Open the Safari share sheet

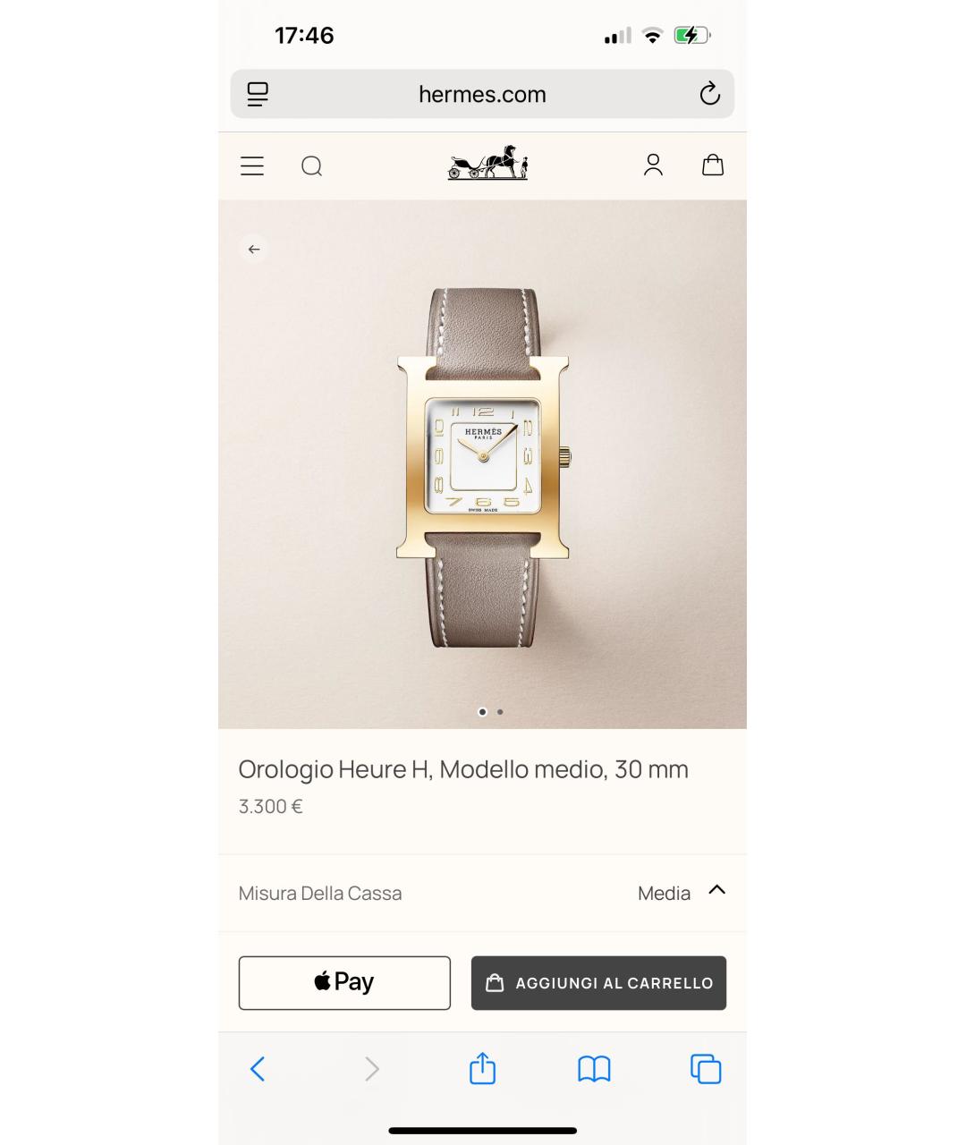point(482,1068)
